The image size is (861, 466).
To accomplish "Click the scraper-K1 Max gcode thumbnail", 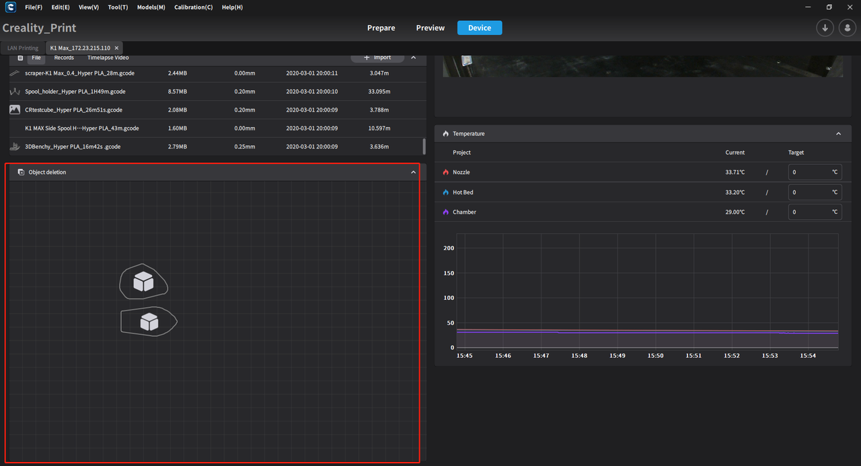I will 15,73.
